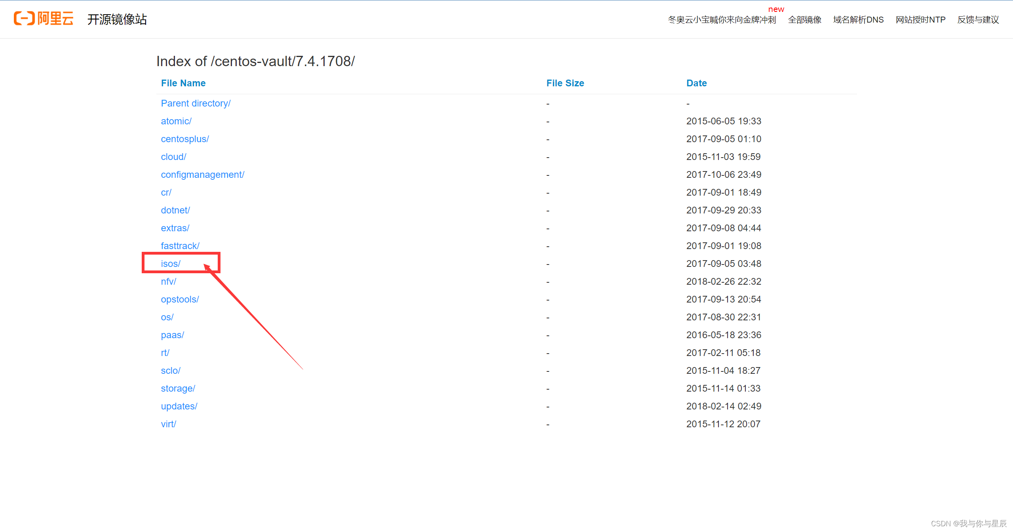
Task: Open the 开源镜像站 home title
Action: (117, 19)
